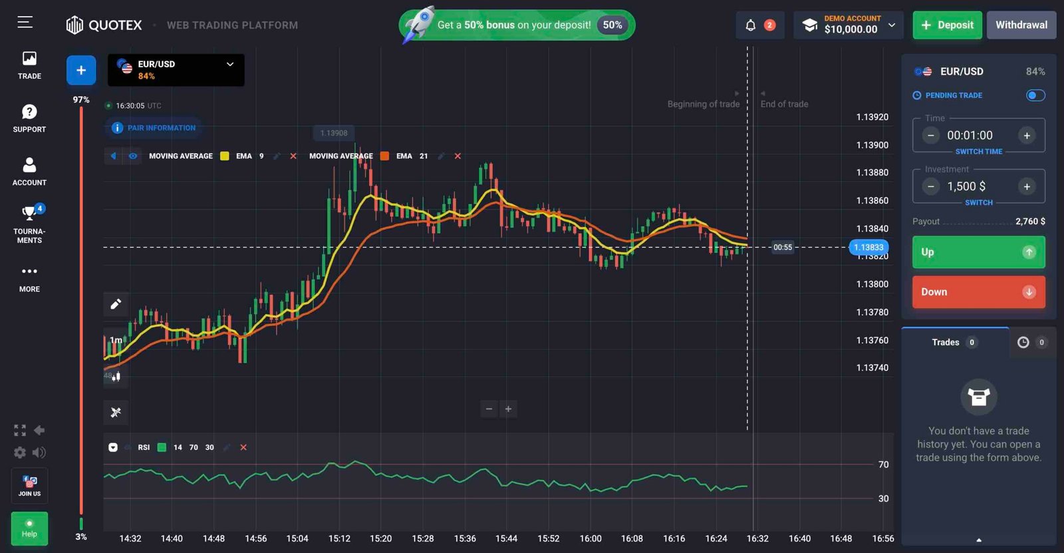Image resolution: width=1064 pixels, height=553 pixels.
Task: Open Pair Information
Action: point(154,128)
